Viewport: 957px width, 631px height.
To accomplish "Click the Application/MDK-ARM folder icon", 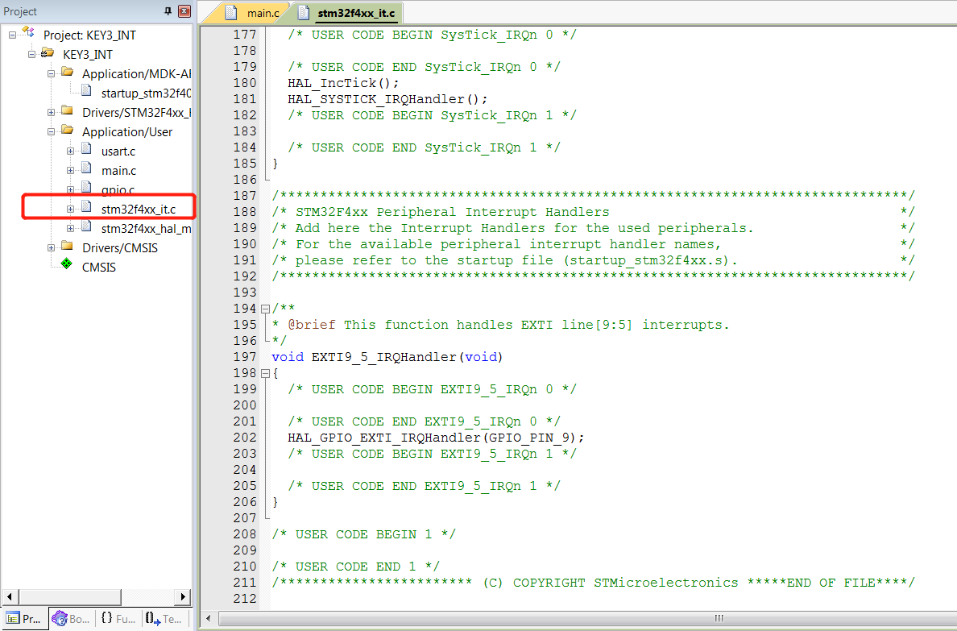I will point(67,73).
